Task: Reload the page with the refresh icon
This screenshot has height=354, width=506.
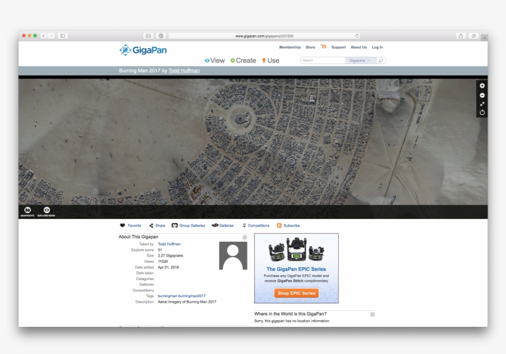Action: coord(357,36)
